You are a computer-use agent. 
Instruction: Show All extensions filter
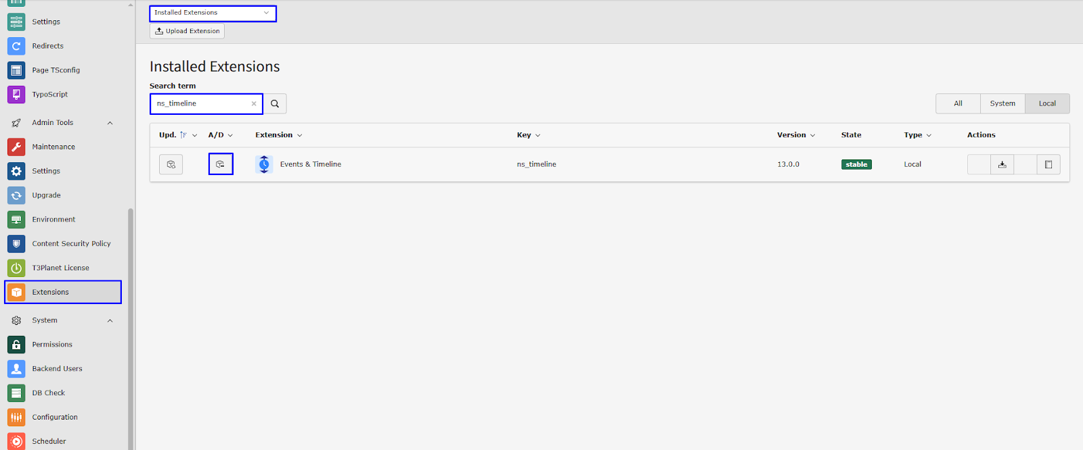pos(958,103)
